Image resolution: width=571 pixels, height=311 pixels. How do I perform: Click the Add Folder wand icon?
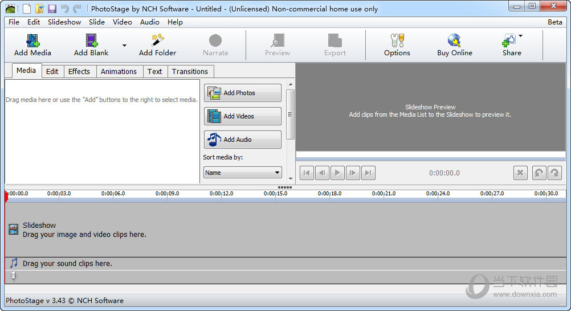158,41
